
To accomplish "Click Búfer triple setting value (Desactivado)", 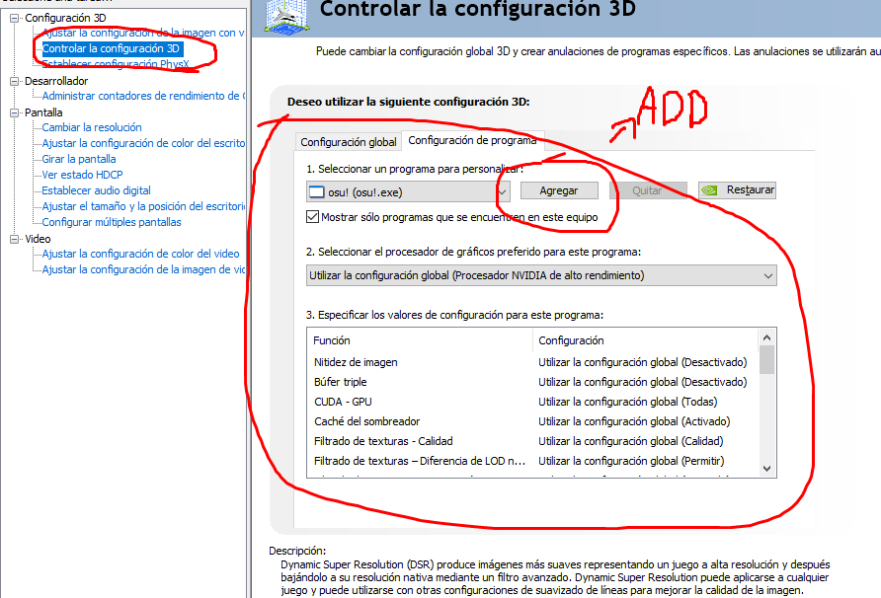I will (643, 382).
